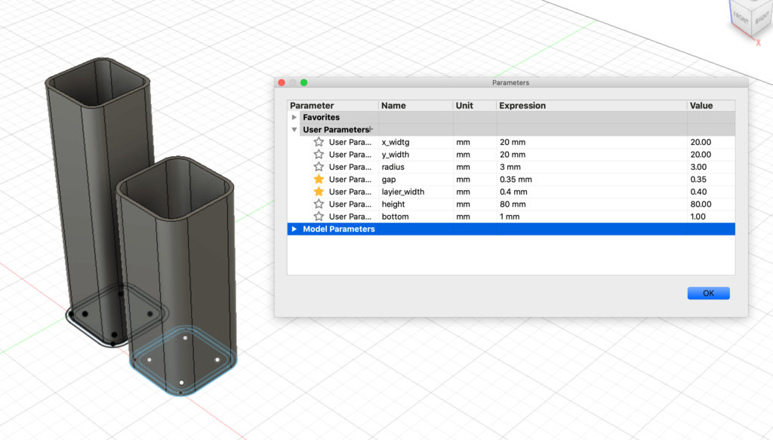This screenshot has width=773, height=440.
Task: Select the User Parameters row label
Action: (x=335, y=130)
